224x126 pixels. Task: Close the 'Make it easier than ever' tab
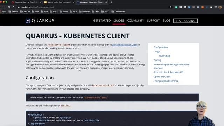coord(73,2)
